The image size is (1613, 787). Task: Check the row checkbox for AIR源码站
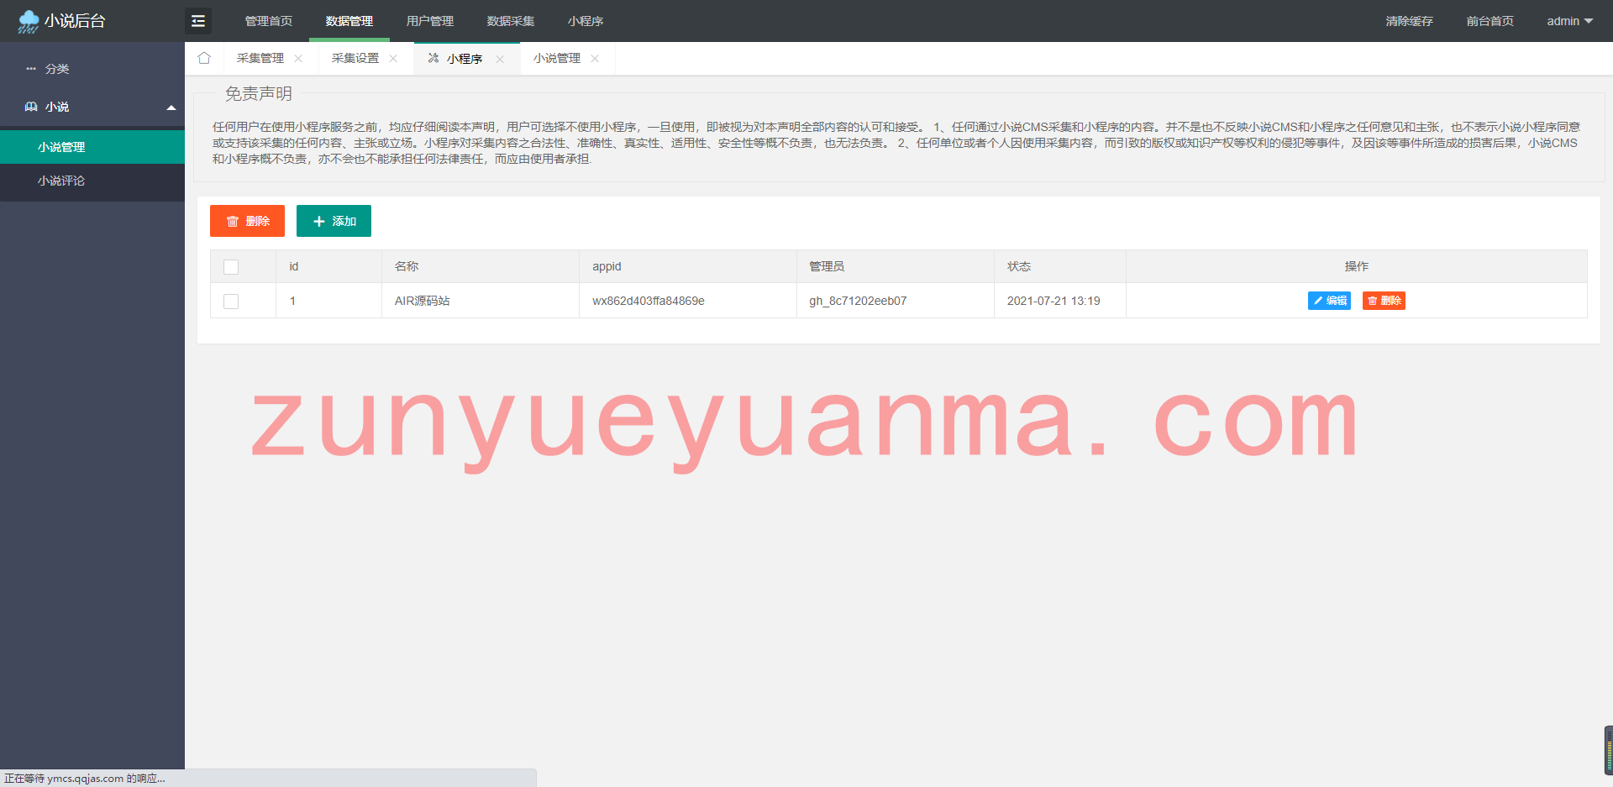point(231,302)
